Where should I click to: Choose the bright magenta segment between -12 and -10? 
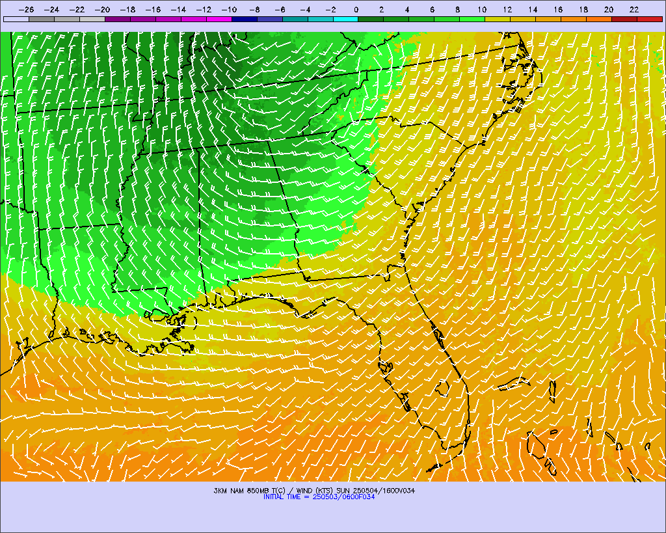(219, 19)
